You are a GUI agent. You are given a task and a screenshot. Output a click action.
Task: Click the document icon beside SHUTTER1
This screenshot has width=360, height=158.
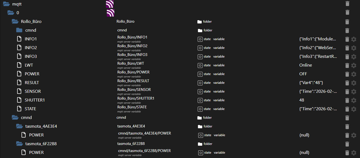pos(19,100)
